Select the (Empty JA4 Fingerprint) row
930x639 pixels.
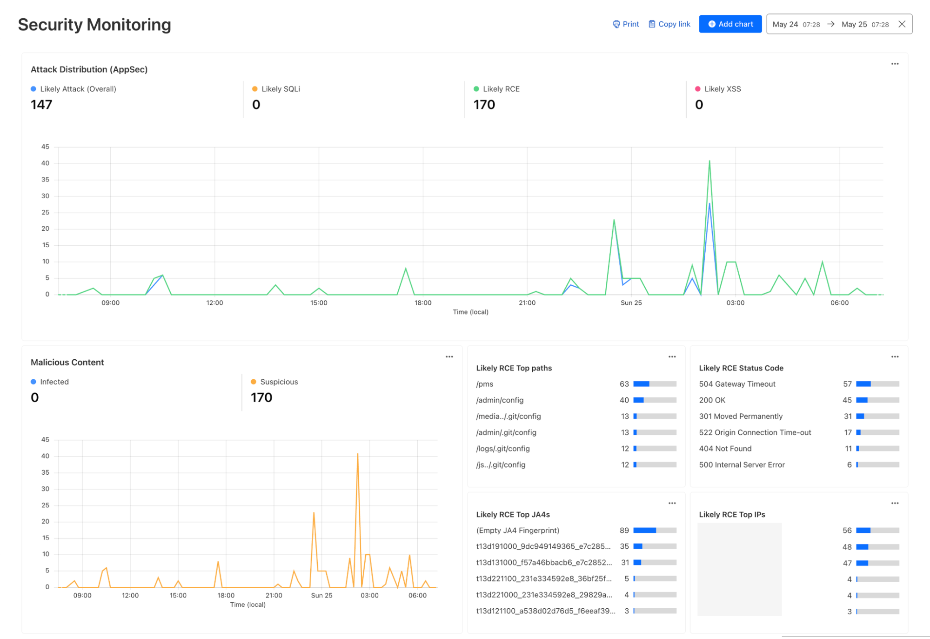coord(576,530)
